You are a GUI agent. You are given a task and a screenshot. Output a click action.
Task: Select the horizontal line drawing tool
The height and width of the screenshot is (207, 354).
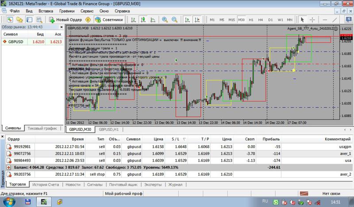(325, 19)
